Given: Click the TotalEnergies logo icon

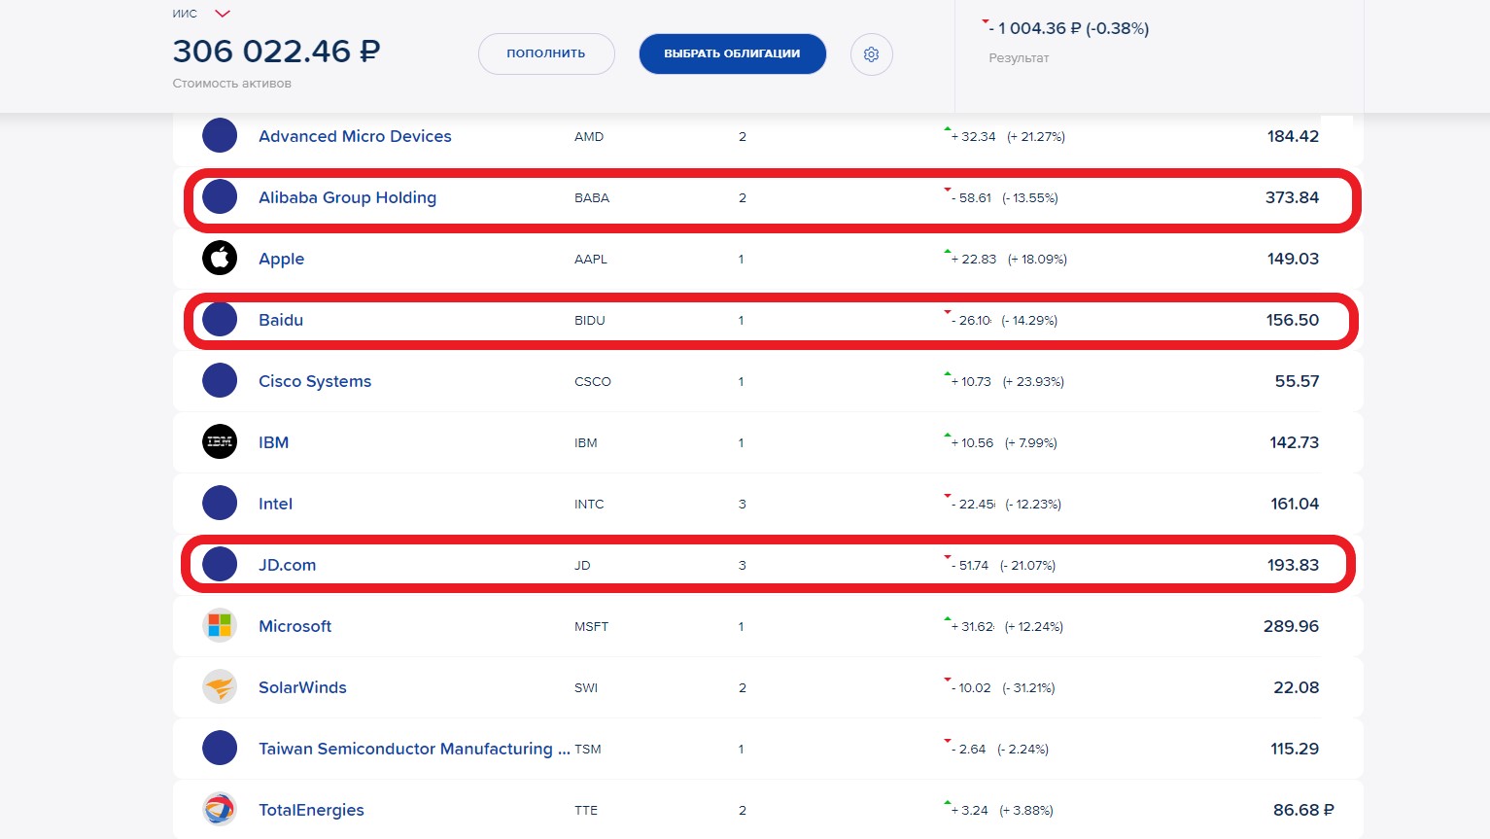Looking at the screenshot, I should [220, 810].
